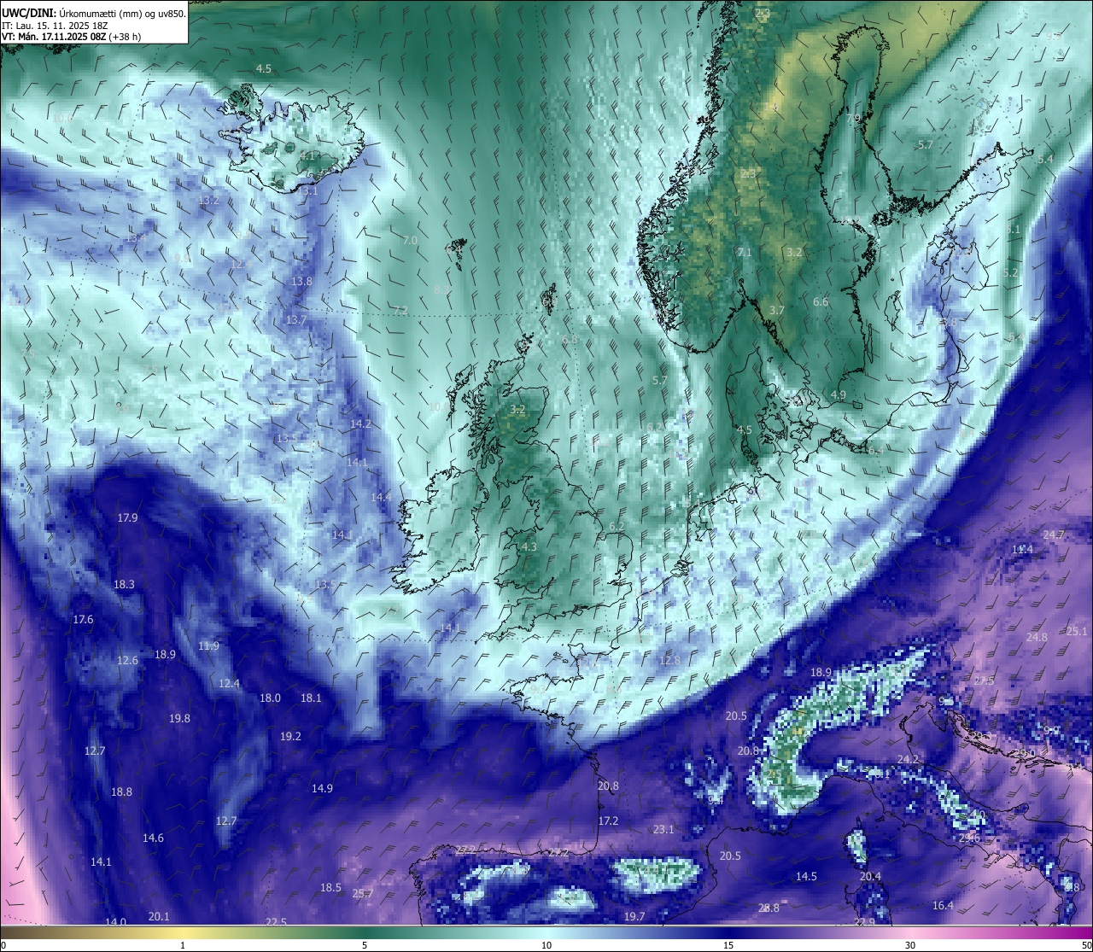
Task: Click the map value '22.5'
Action: [276, 921]
